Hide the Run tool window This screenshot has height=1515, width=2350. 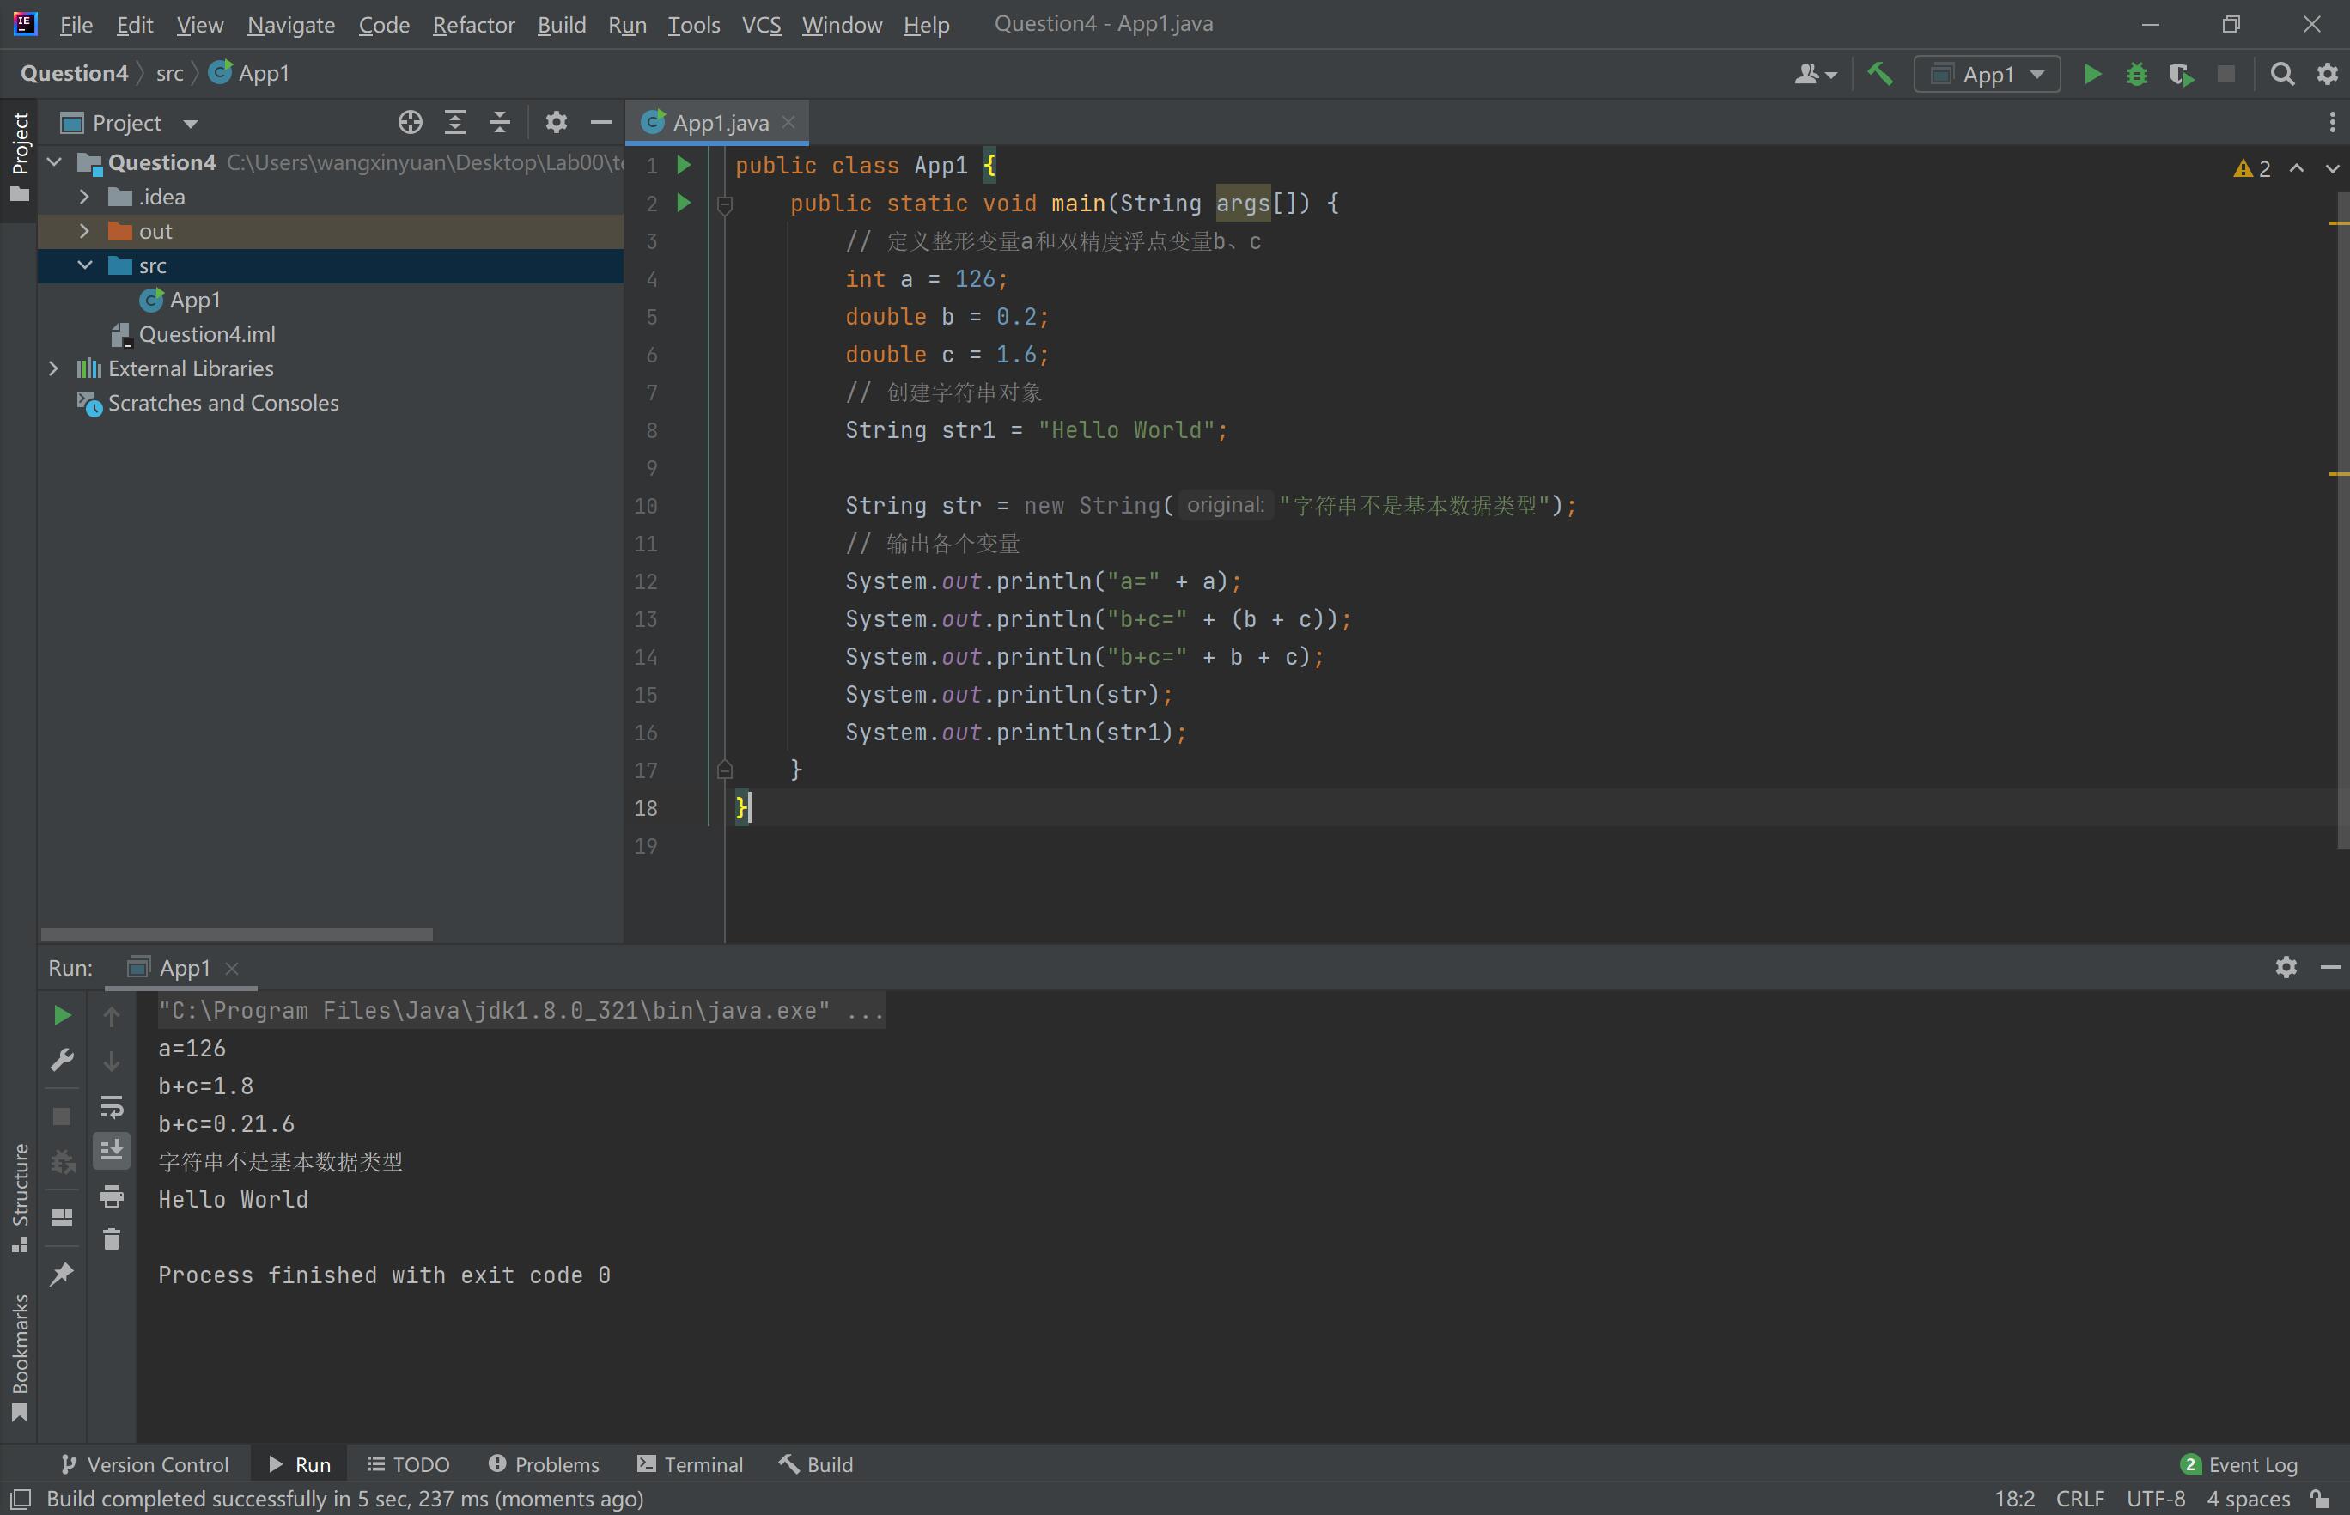[2330, 967]
